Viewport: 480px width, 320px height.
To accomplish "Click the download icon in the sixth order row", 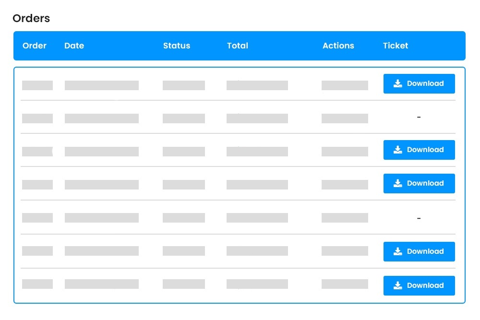I will pyautogui.click(x=397, y=251).
